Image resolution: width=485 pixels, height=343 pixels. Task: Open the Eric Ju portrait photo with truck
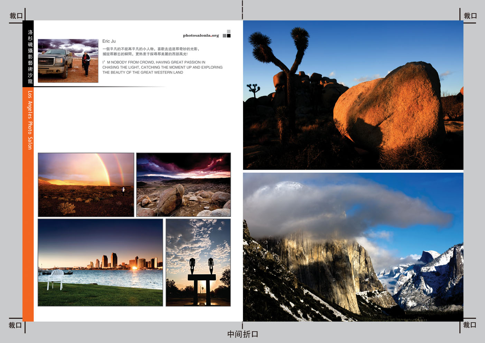(x=68, y=61)
